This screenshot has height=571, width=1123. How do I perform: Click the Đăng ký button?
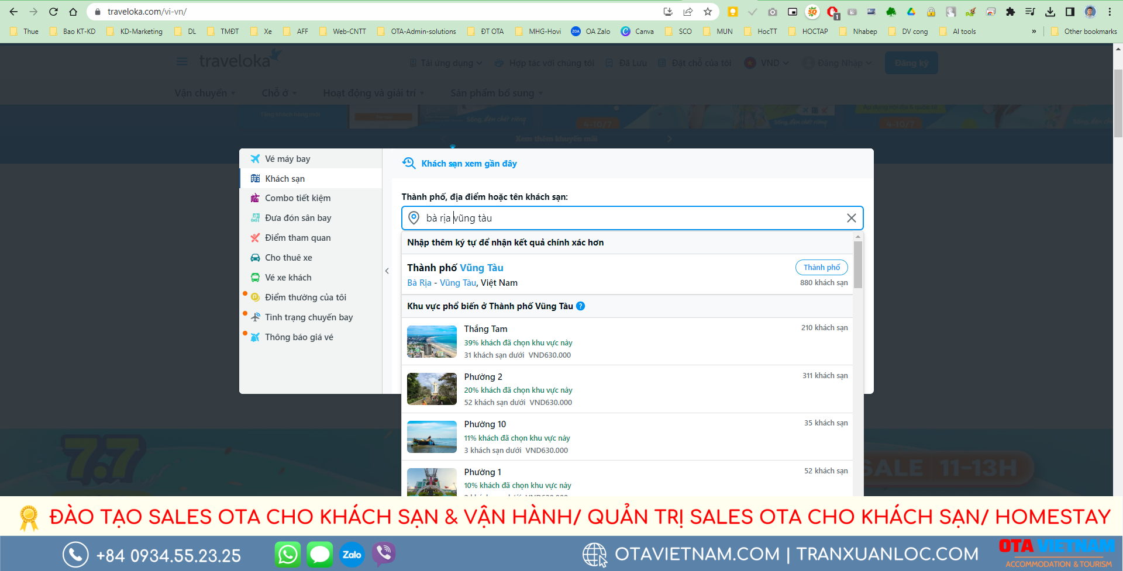pyautogui.click(x=911, y=63)
